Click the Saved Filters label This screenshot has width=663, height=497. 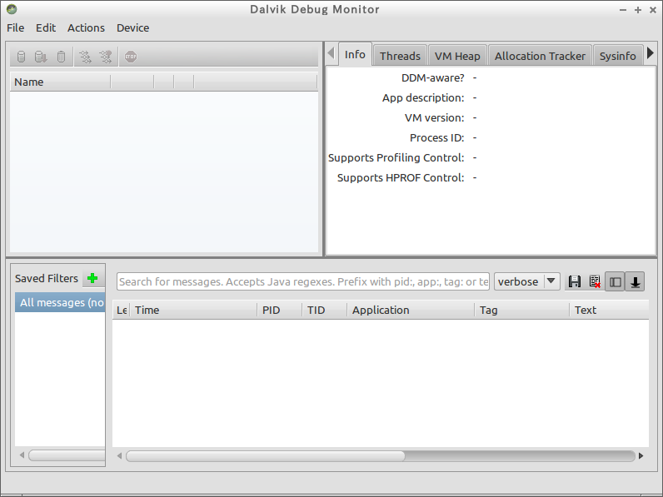[47, 279]
